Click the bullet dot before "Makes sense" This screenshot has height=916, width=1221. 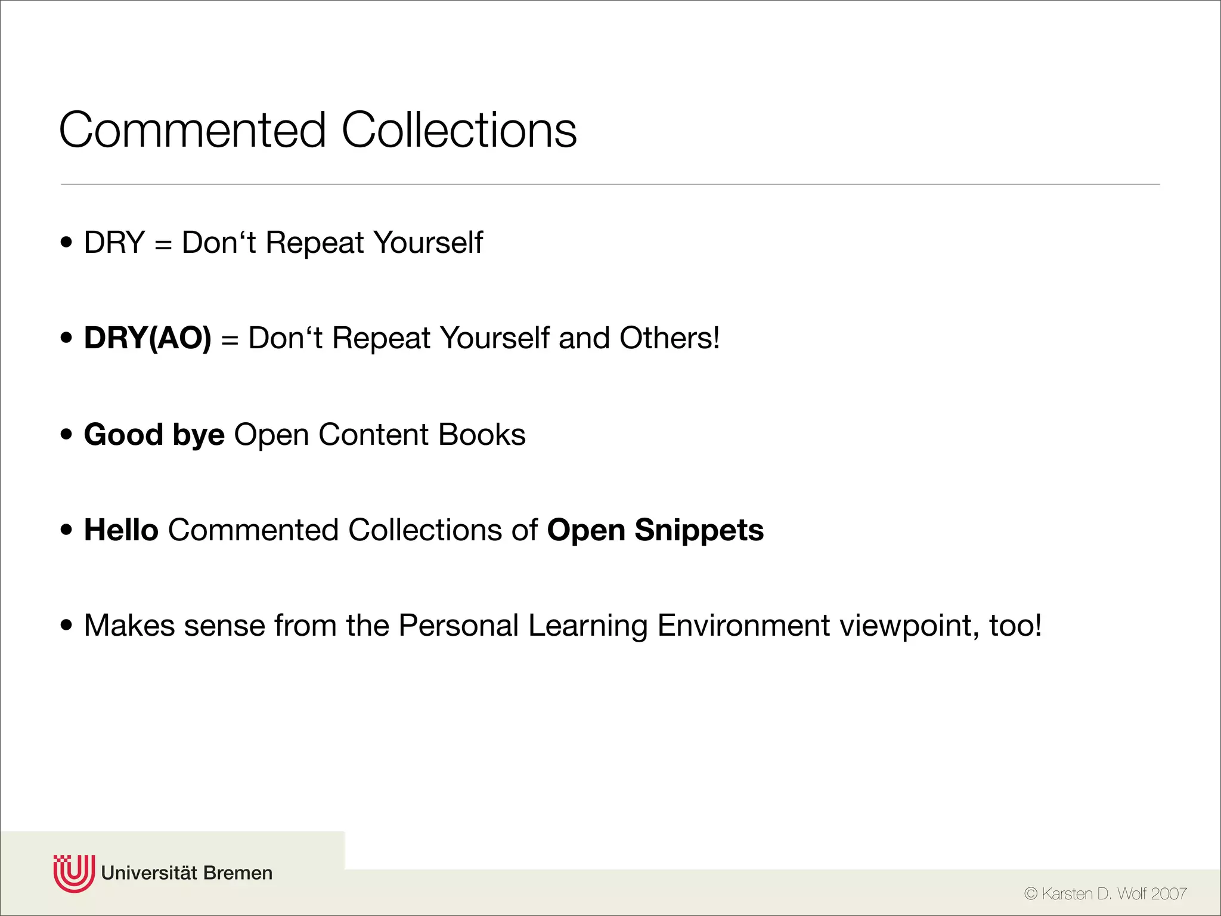click(x=67, y=626)
